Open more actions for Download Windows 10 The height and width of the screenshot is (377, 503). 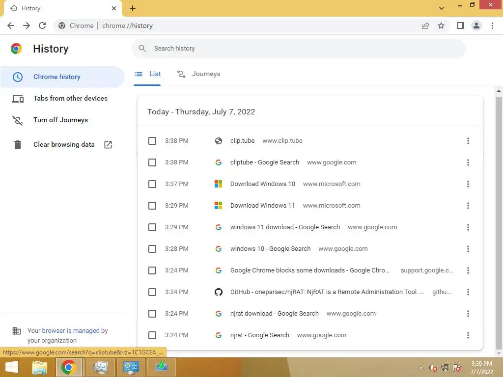coord(468,184)
